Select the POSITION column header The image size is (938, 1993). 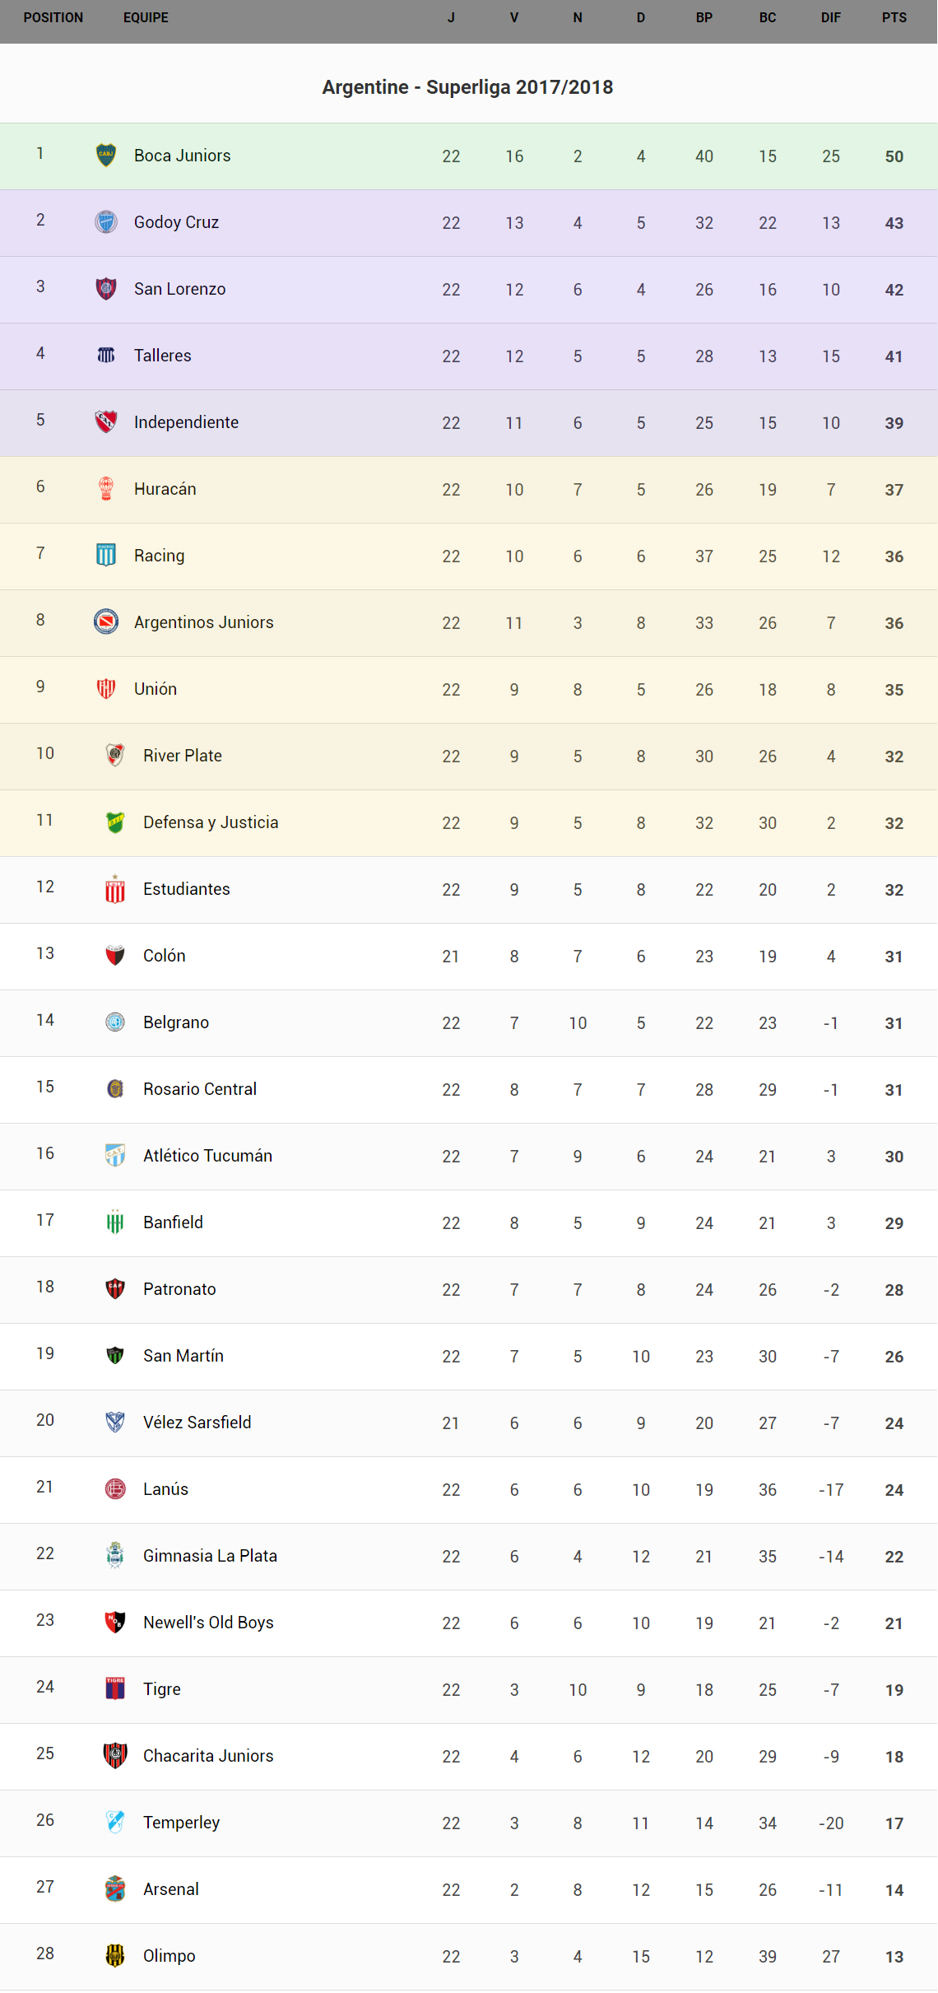(x=53, y=17)
